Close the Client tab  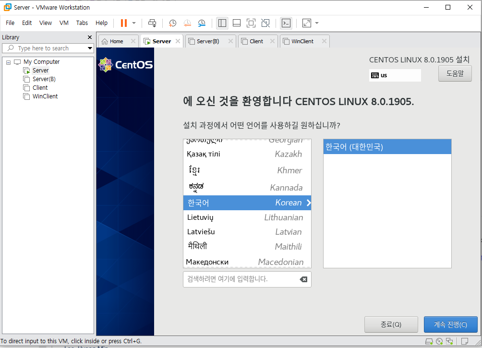pyautogui.click(x=272, y=41)
